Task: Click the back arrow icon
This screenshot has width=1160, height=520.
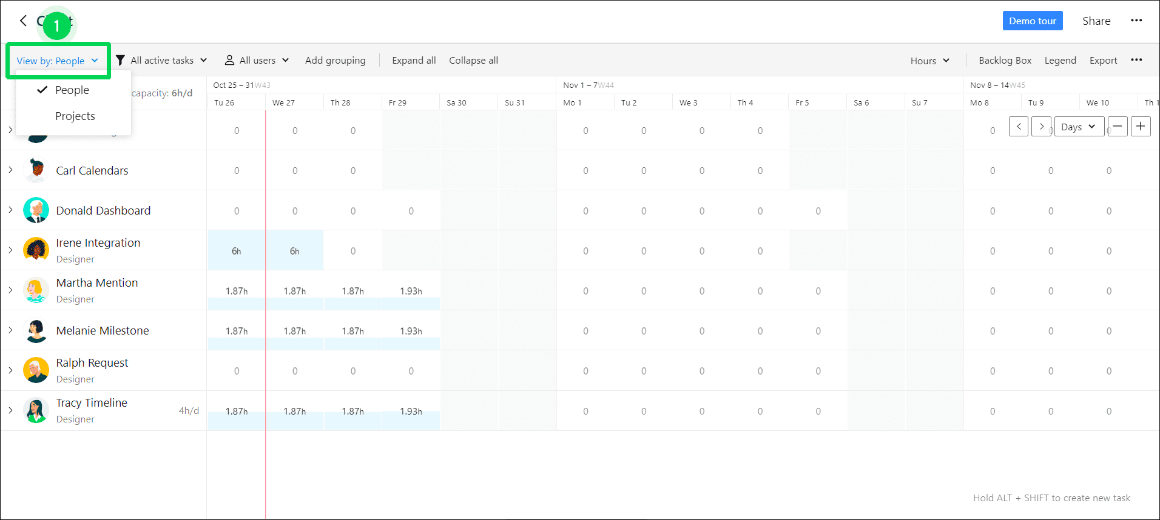Action: 23,21
